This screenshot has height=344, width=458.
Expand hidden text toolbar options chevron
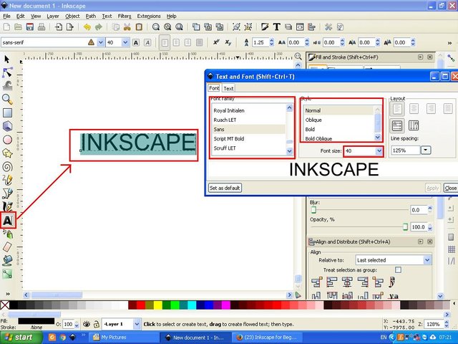(449, 43)
